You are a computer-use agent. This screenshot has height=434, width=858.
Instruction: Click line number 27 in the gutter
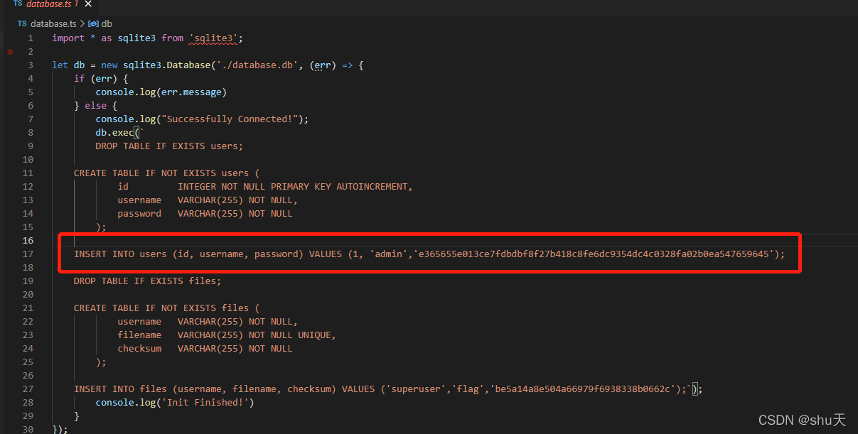coord(28,389)
